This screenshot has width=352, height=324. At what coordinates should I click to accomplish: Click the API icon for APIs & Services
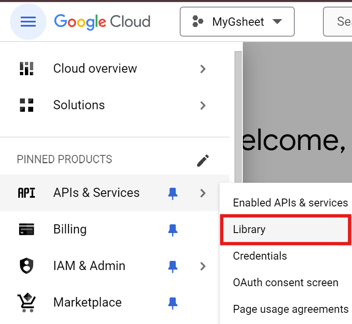[x=27, y=193]
